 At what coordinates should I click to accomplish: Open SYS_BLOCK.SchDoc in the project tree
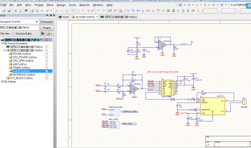click(22, 78)
